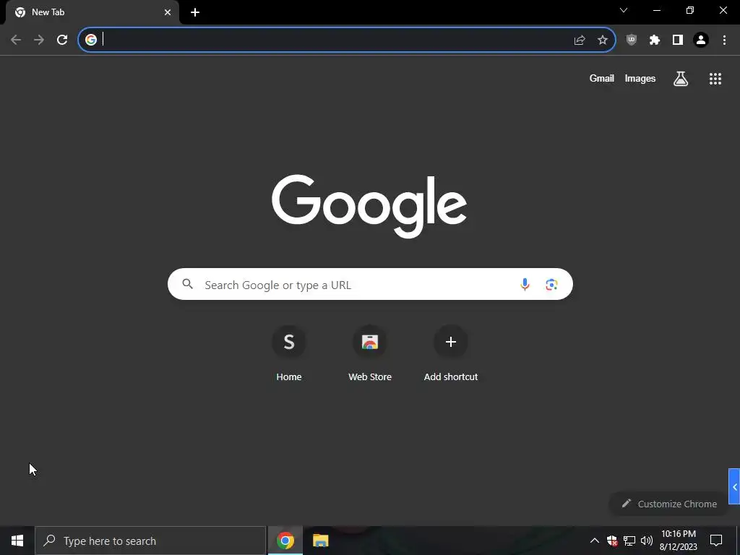This screenshot has width=740, height=555.
Task: Click the Search Google or type a URL box
Action: (370, 284)
